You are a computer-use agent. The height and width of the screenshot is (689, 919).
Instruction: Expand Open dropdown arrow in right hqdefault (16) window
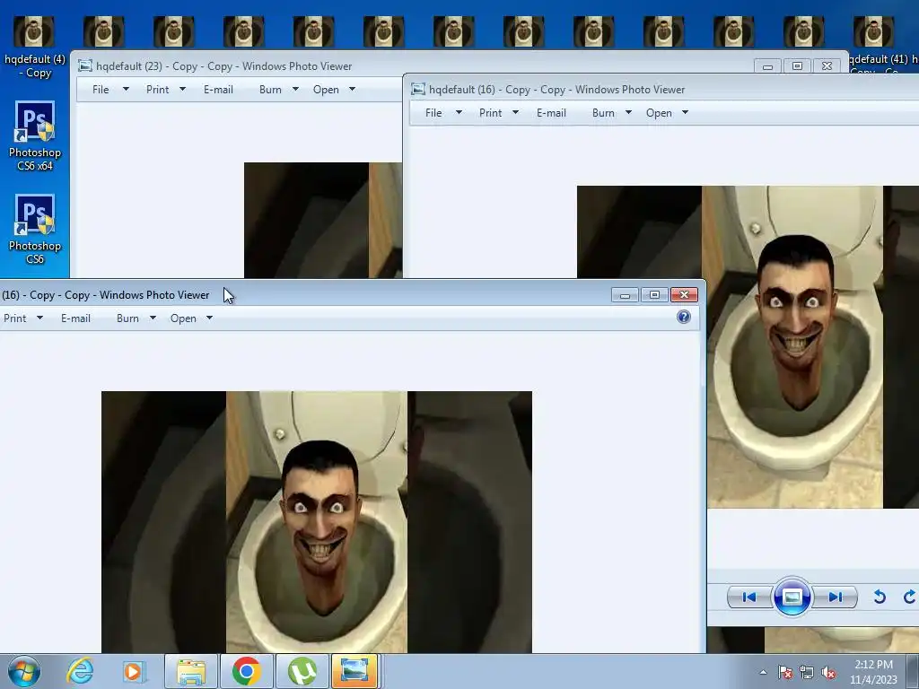click(685, 112)
